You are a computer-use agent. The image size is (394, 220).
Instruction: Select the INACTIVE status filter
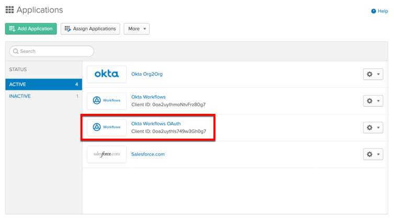(43, 96)
